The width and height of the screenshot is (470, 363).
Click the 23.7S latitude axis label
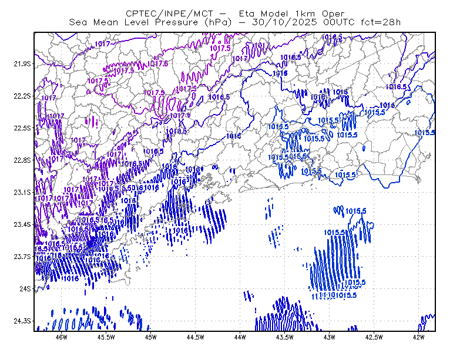[x=22, y=256]
